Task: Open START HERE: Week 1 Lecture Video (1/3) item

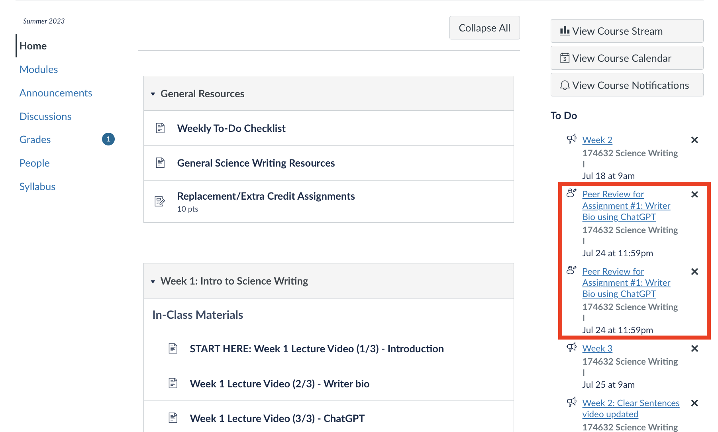Action: 317,349
